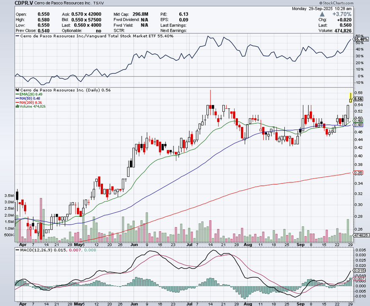
Task: Click the MACD 0.015 value tag on axis
Action: click(x=359, y=271)
